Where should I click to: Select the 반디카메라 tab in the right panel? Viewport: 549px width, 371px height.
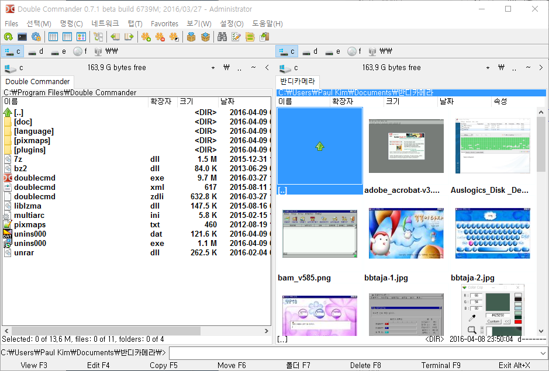tap(297, 81)
